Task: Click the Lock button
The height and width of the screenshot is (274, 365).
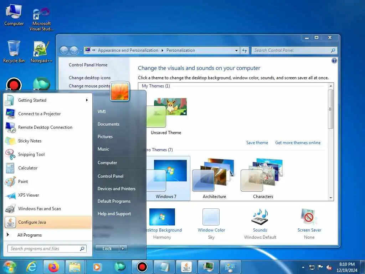Action: point(107,249)
